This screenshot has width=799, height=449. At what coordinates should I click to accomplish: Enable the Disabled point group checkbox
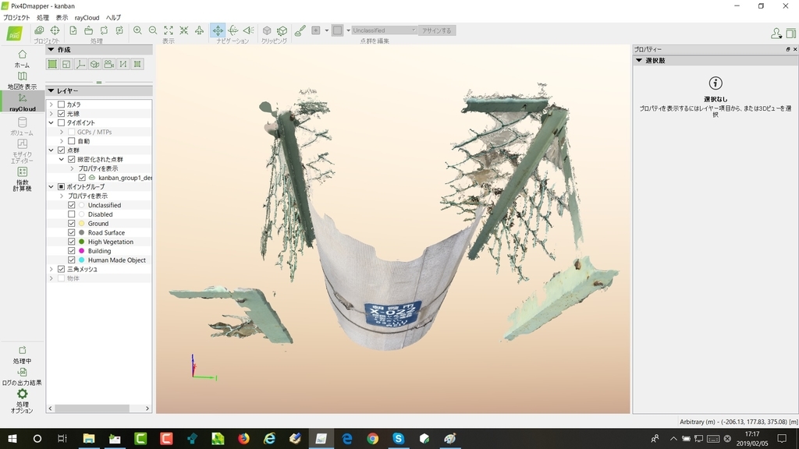(x=71, y=214)
